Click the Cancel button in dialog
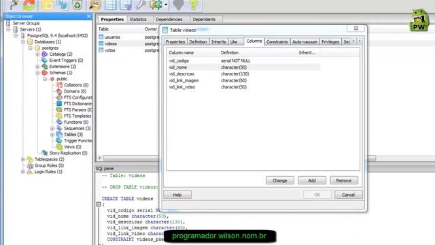 pos(349,195)
